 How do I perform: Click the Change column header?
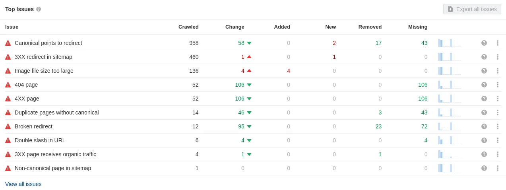coord(235,27)
